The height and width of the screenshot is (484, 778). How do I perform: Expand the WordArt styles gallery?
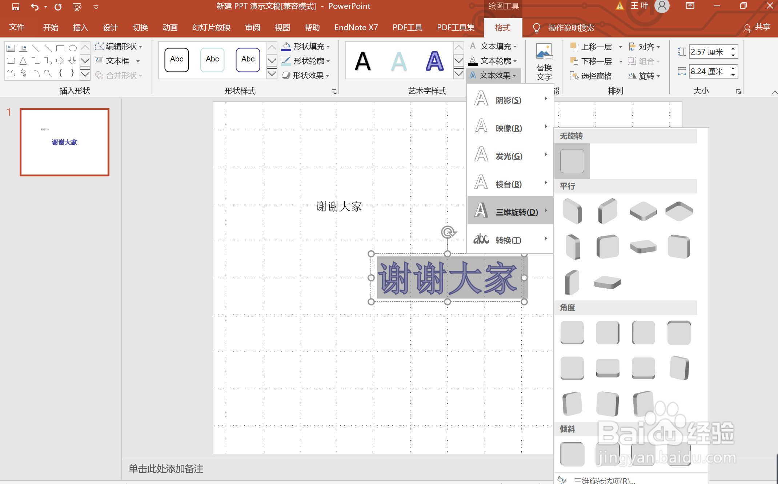point(458,73)
